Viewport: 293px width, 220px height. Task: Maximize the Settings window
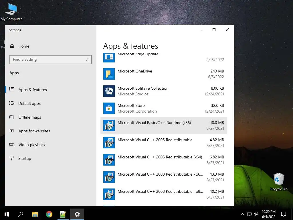click(214, 30)
